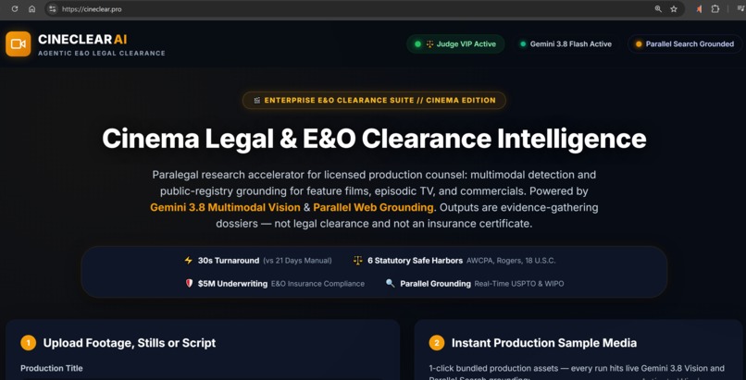Open the media control icon at toolbar edge
The width and height of the screenshot is (746, 380).
(740, 9)
